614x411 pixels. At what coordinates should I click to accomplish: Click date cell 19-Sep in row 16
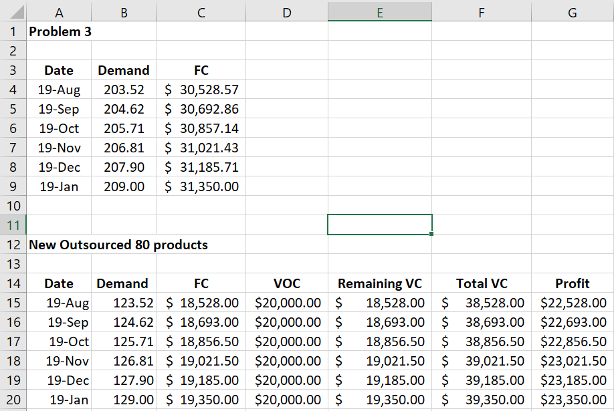pyautogui.click(x=59, y=321)
